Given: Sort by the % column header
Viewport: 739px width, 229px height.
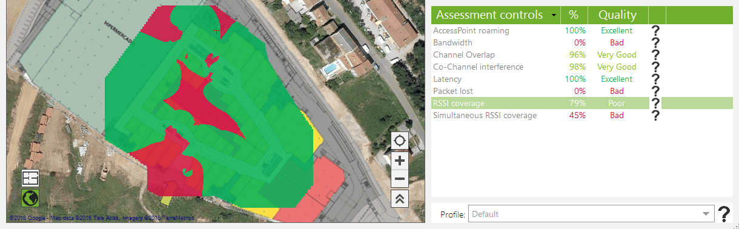Looking at the screenshot, I should [574, 15].
